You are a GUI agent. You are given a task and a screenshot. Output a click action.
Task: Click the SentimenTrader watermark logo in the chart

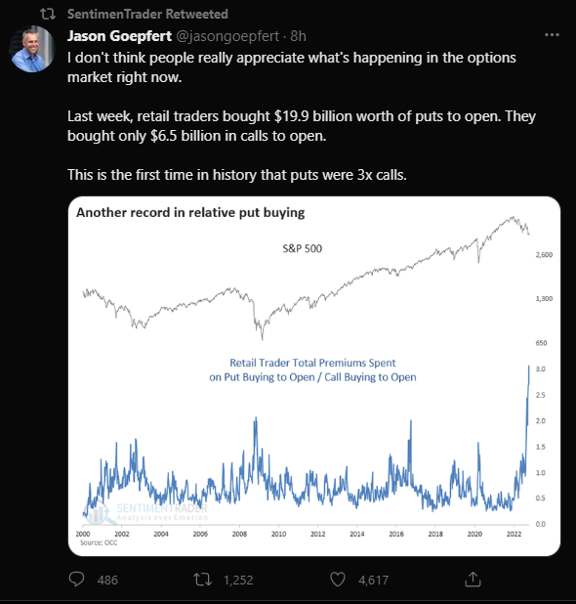[x=146, y=513]
